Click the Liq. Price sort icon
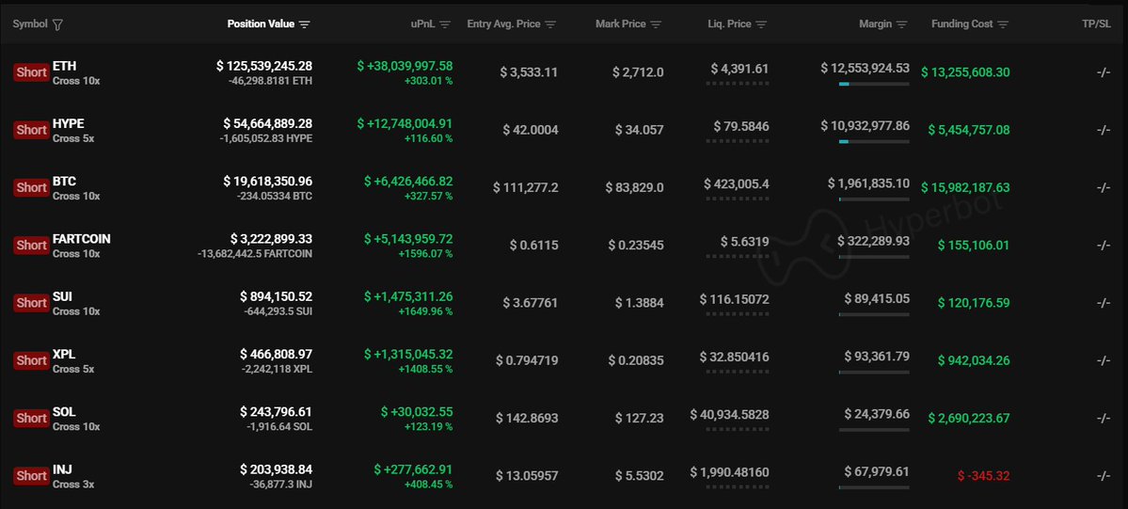Screen dimensions: 1128x509 tap(761, 24)
